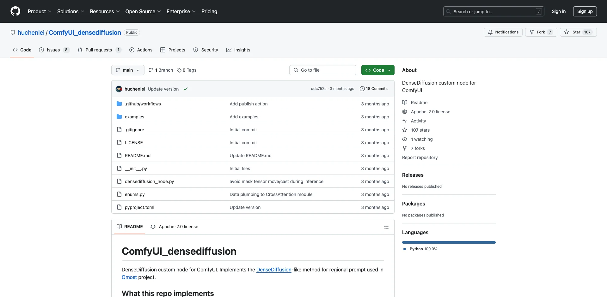Click Report repository
Image resolution: width=607 pixels, height=297 pixels.
420,157
